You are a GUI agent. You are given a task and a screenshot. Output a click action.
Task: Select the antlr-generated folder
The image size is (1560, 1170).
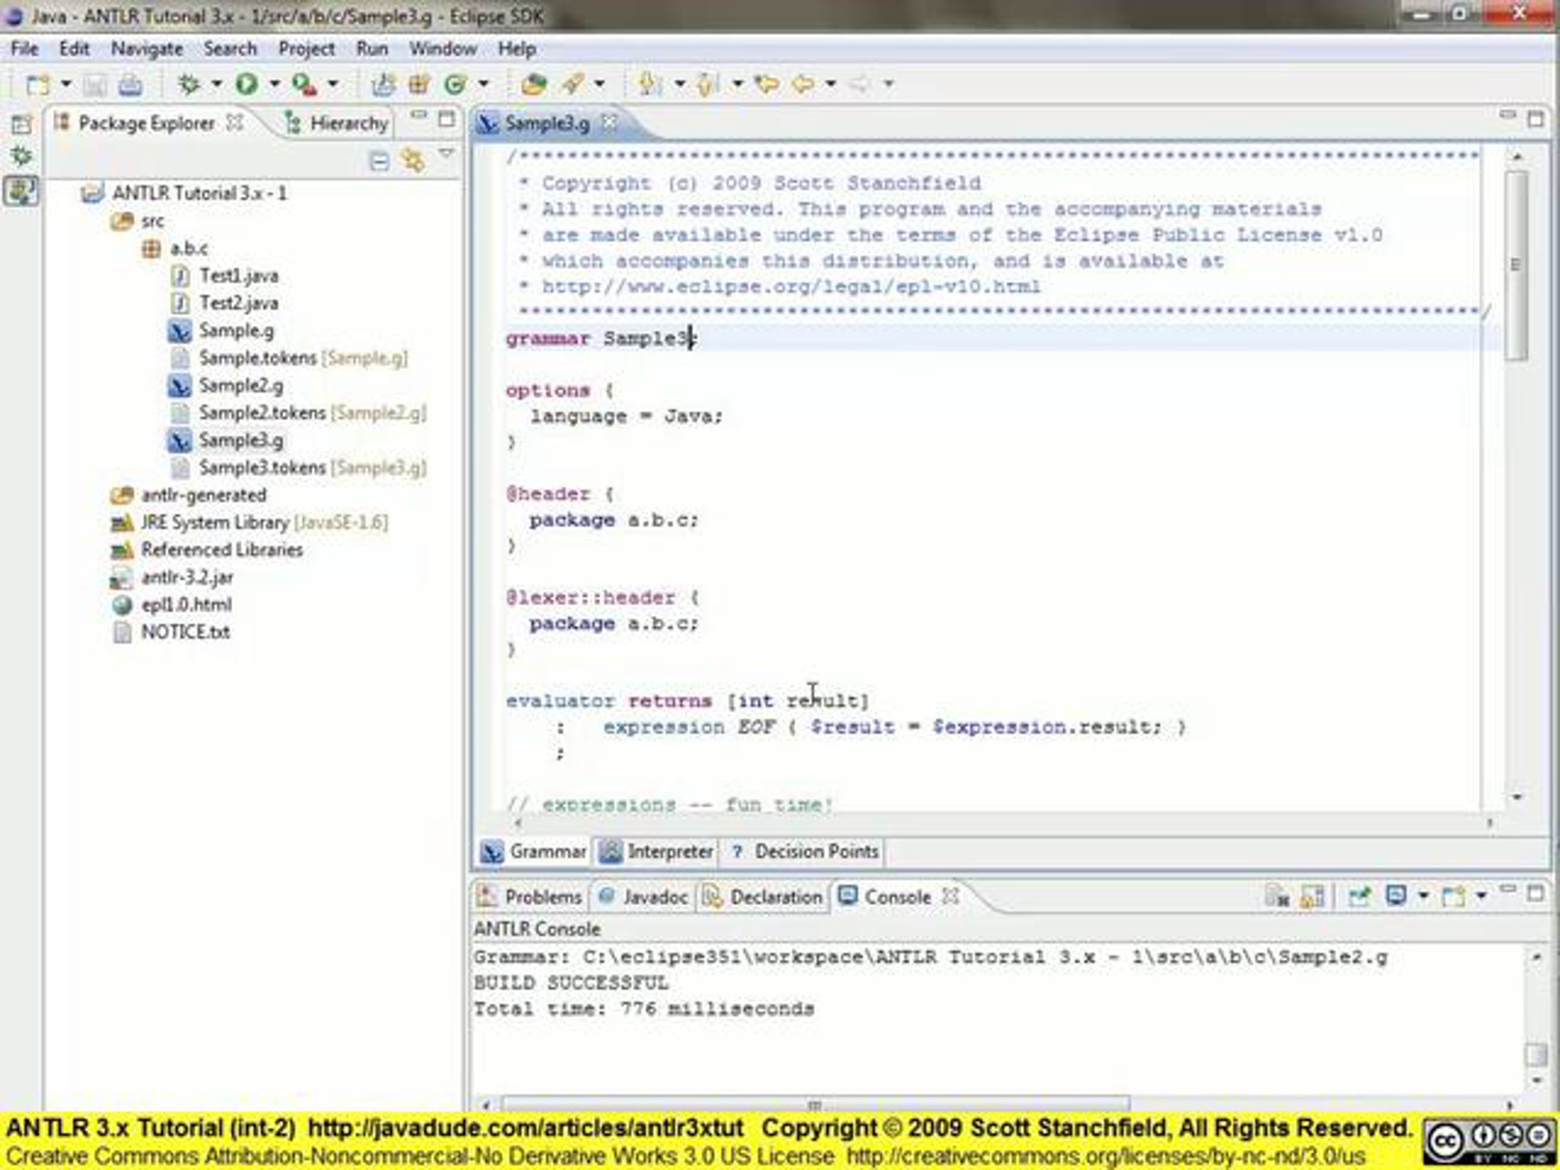pos(189,495)
